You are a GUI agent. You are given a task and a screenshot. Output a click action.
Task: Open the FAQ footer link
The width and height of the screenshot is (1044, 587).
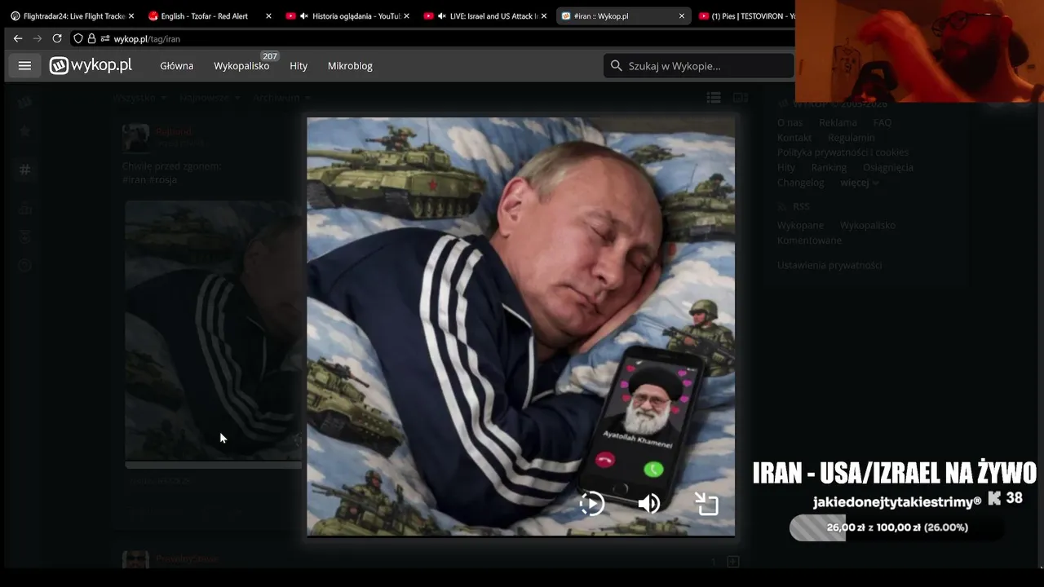point(883,122)
